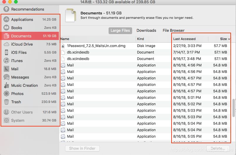Click the Music Creation label

[24, 85]
